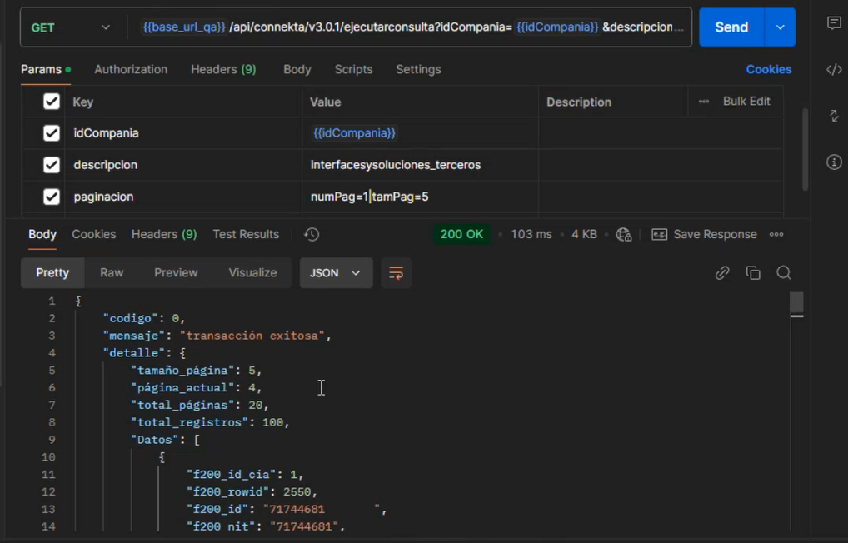
Task: Expand the Send button options arrow
Action: pos(780,27)
